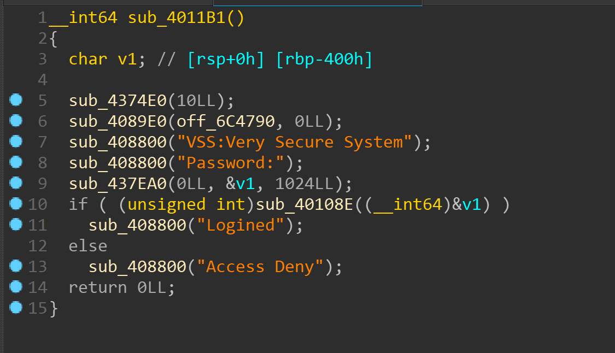615x353 pixels.
Task: Click the "Access Deny" string literal
Action: coord(260,267)
